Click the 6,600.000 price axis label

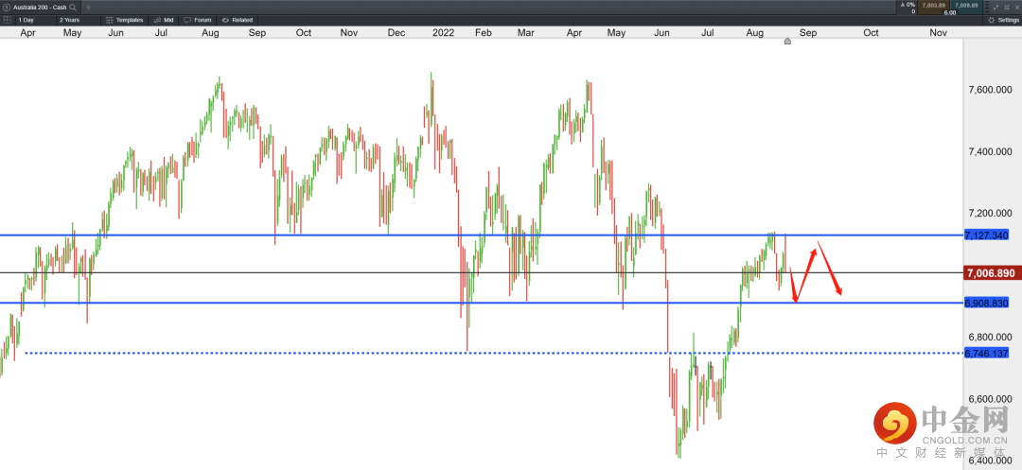click(990, 399)
